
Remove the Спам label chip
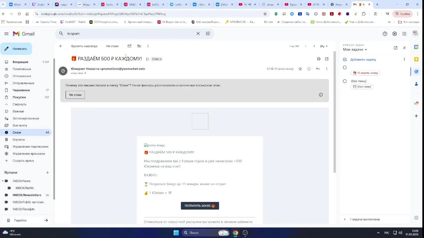coord(161,59)
